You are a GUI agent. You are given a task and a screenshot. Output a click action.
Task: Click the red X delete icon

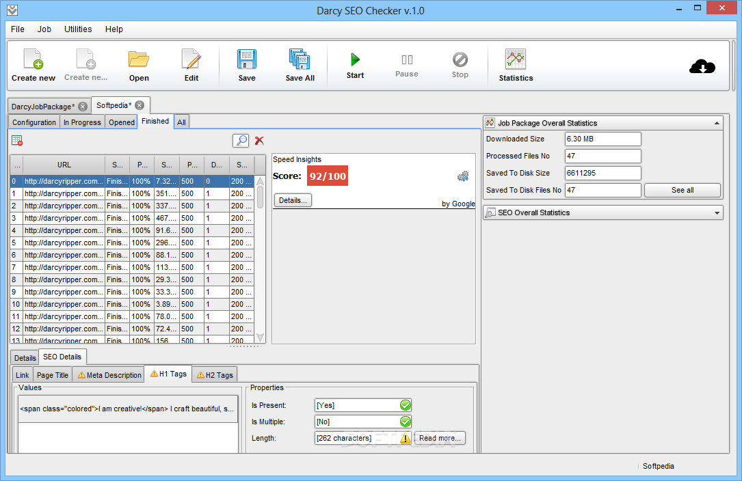click(x=259, y=141)
